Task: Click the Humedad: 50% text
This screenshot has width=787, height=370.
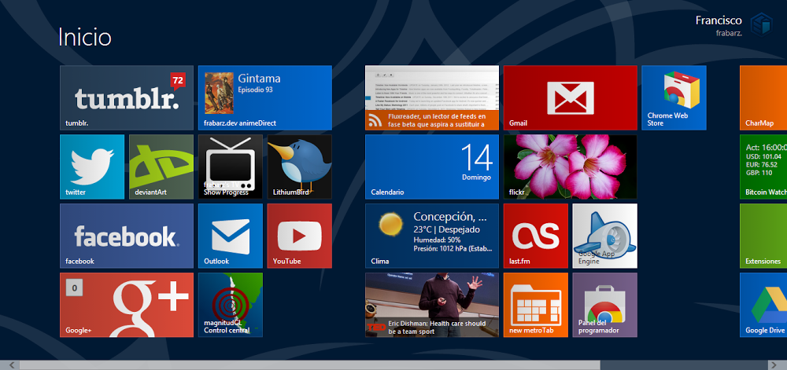Action: [437, 240]
